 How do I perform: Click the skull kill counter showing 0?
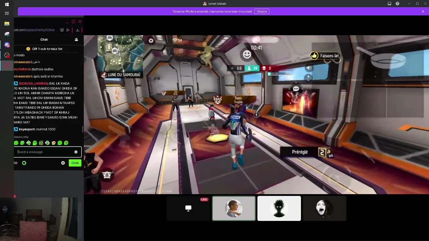(266, 68)
